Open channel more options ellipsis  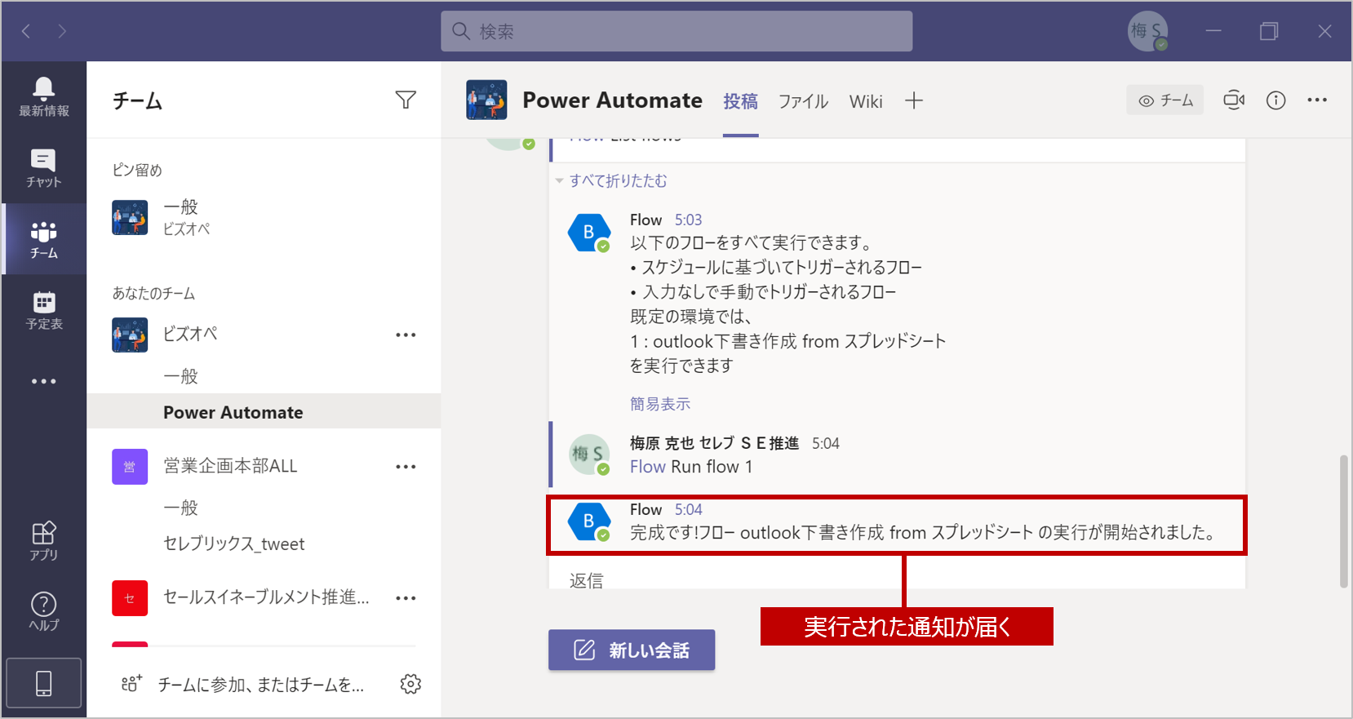1317,100
